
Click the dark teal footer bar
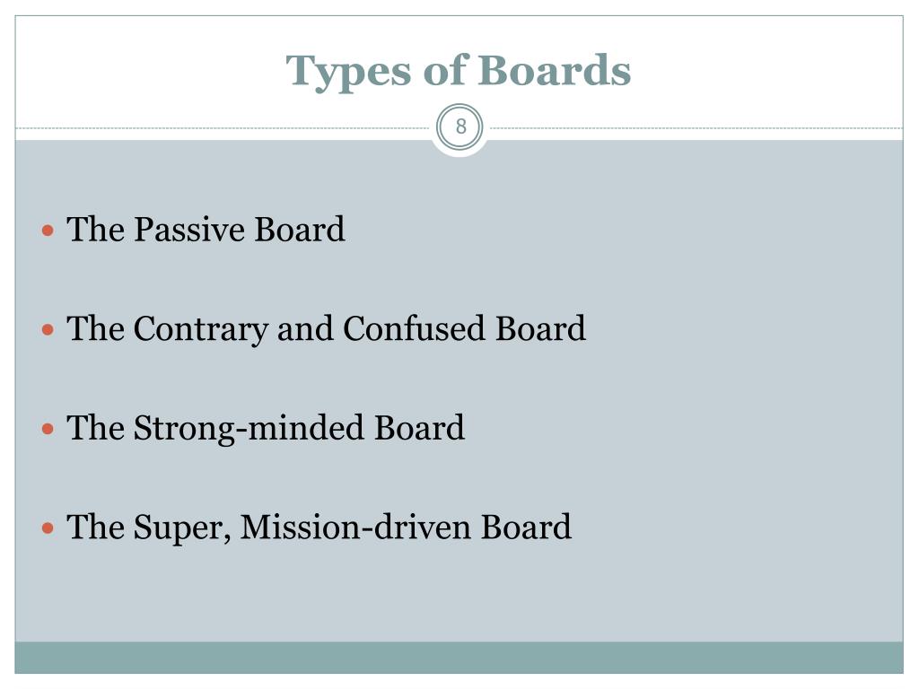tap(459, 658)
